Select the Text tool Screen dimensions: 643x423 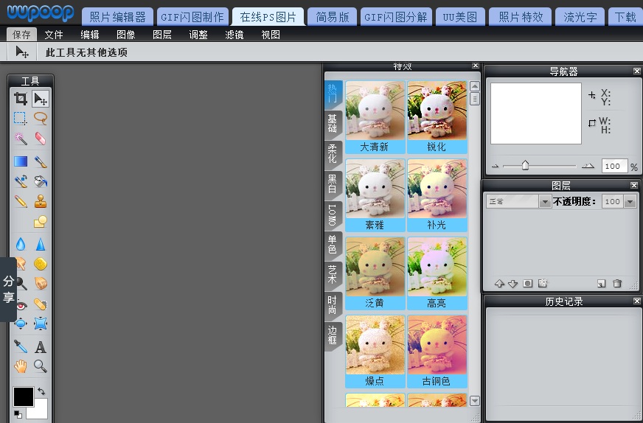(x=40, y=347)
